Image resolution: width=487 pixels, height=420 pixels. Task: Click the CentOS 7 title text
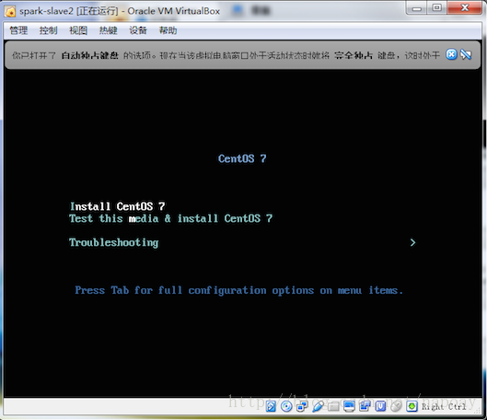point(242,158)
